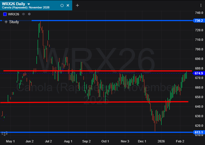The image size is (205, 145).
Task: Open the three-dot options menu
Action: pos(201,5)
